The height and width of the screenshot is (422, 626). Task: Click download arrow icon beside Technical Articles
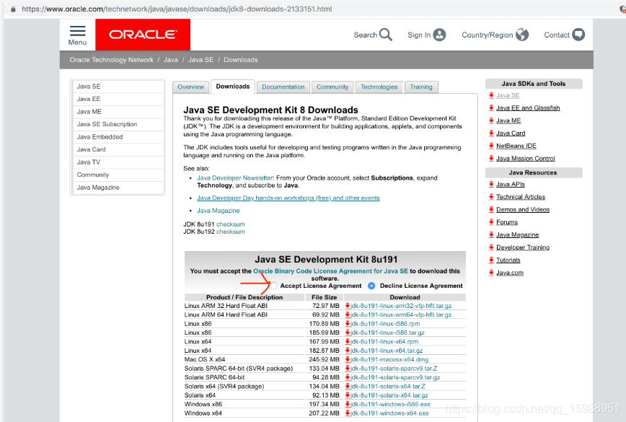[491, 197]
